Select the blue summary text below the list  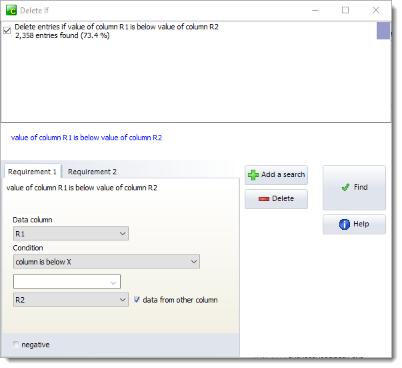click(x=87, y=138)
